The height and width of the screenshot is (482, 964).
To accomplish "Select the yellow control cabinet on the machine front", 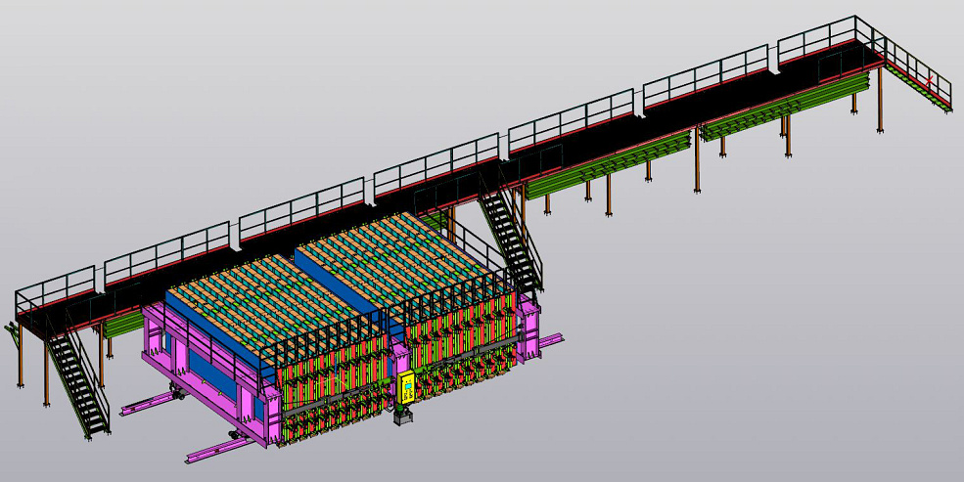I will [x=404, y=388].
